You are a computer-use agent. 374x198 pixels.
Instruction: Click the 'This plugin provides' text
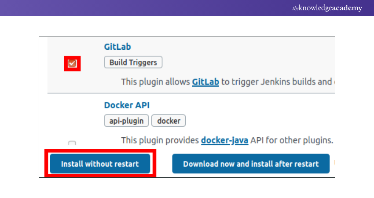tap(160, 140)
